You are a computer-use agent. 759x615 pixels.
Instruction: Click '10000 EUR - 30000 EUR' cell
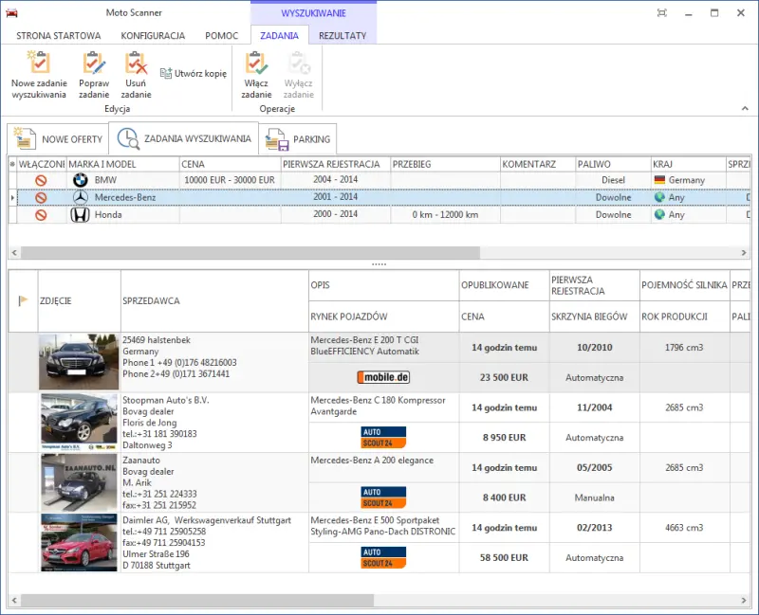pyautogui.click(x=230, y=180)
